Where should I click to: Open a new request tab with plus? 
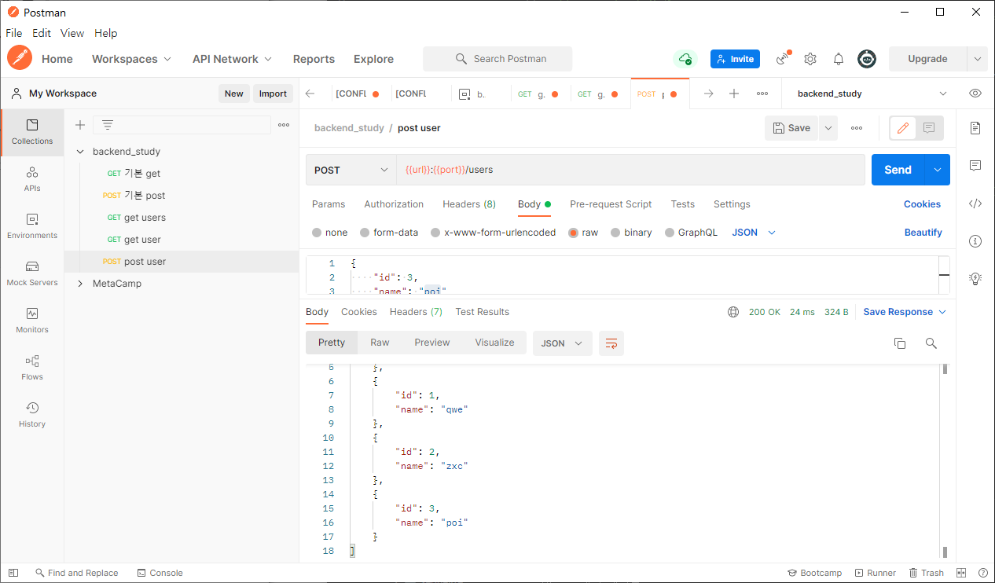(x=734, y=93)
